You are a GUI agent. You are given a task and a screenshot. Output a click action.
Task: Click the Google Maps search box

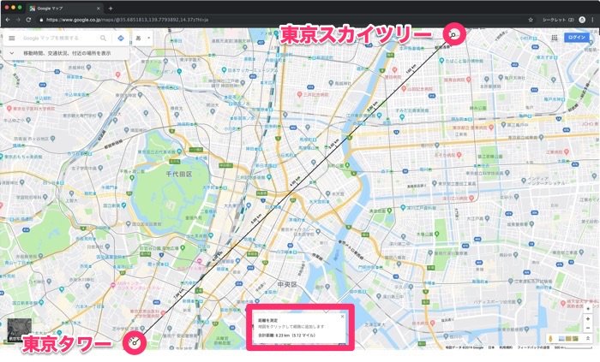point(57,39)
